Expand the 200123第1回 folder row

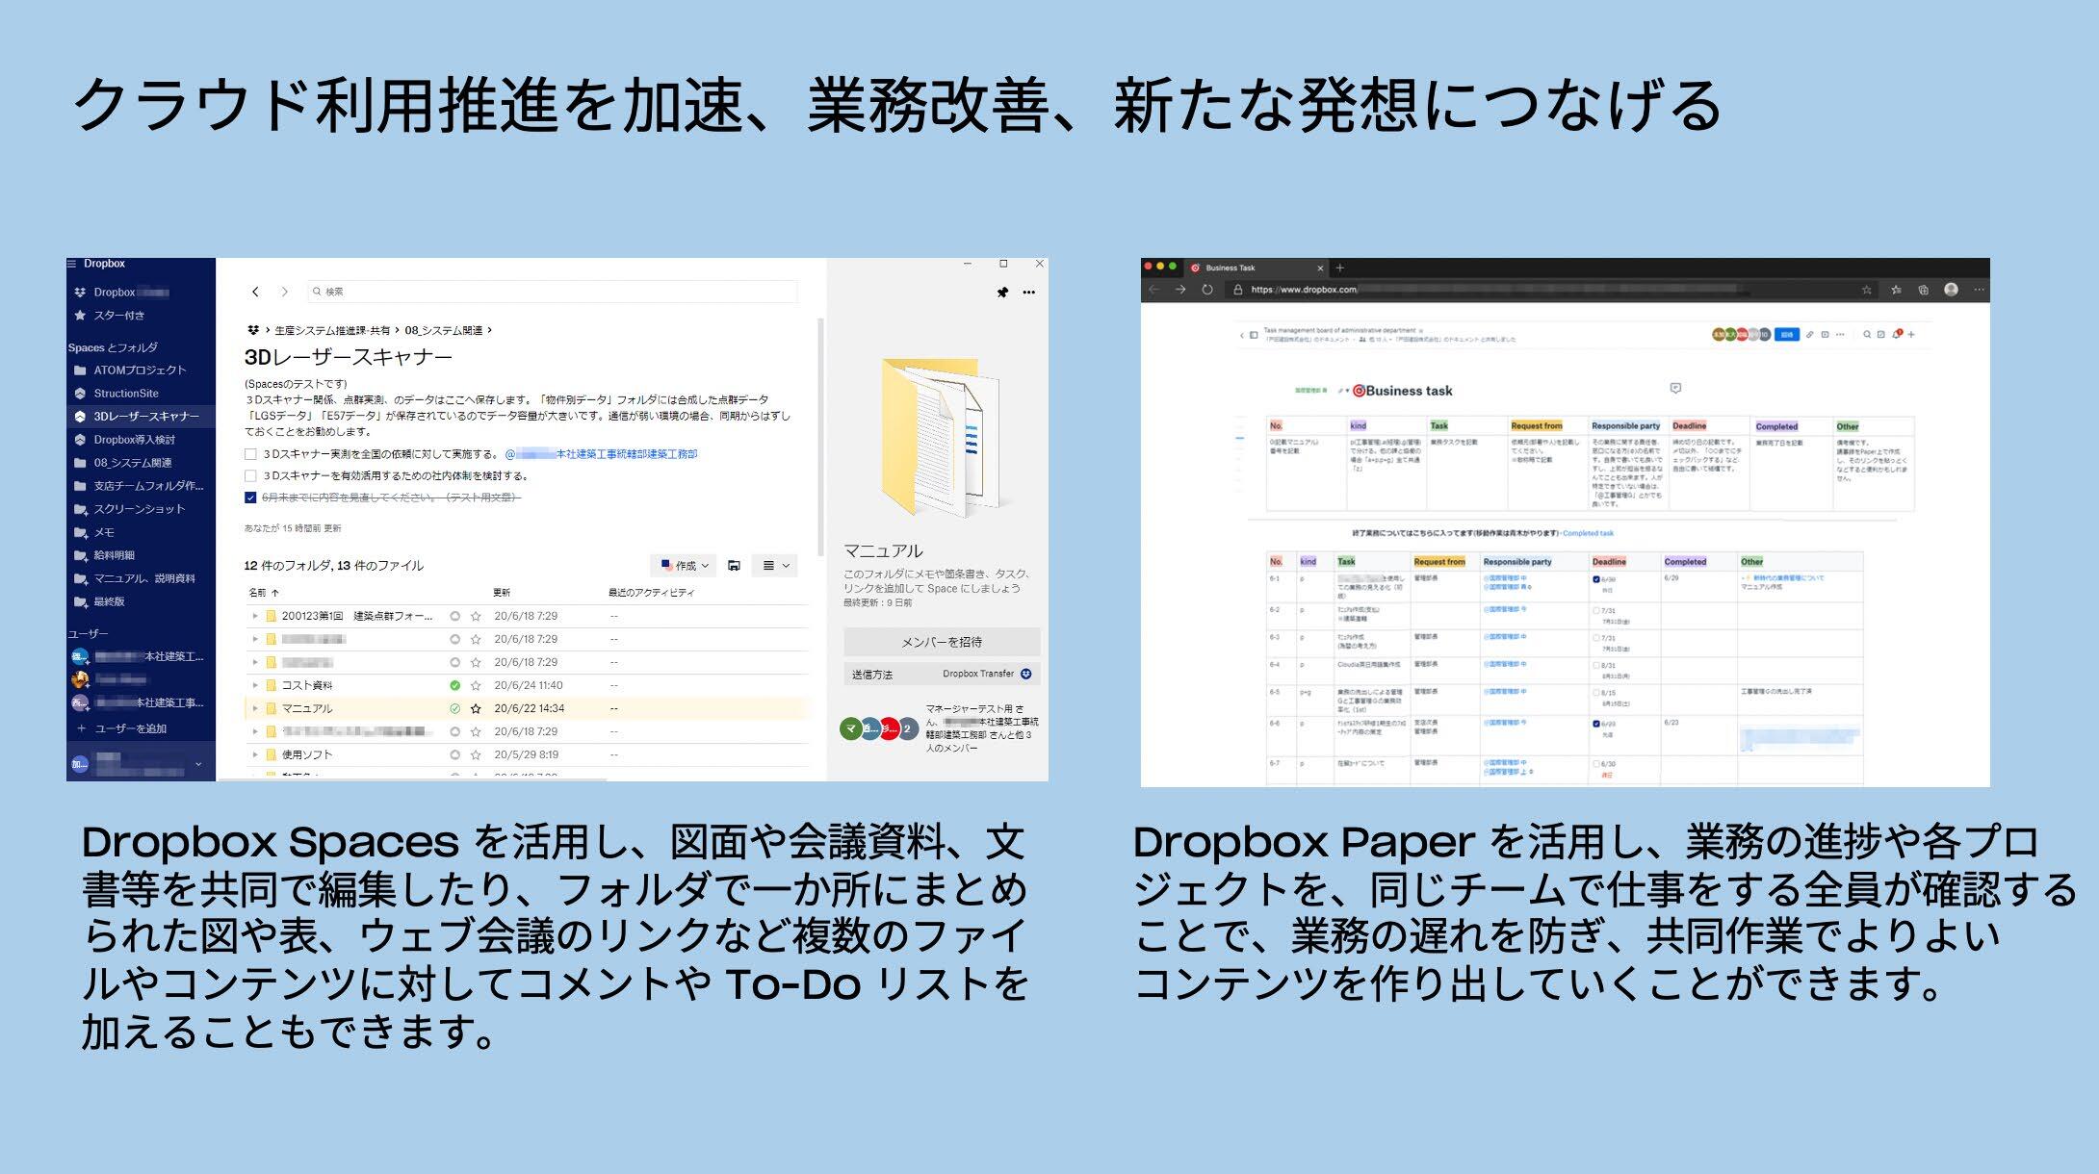point(255,616)
